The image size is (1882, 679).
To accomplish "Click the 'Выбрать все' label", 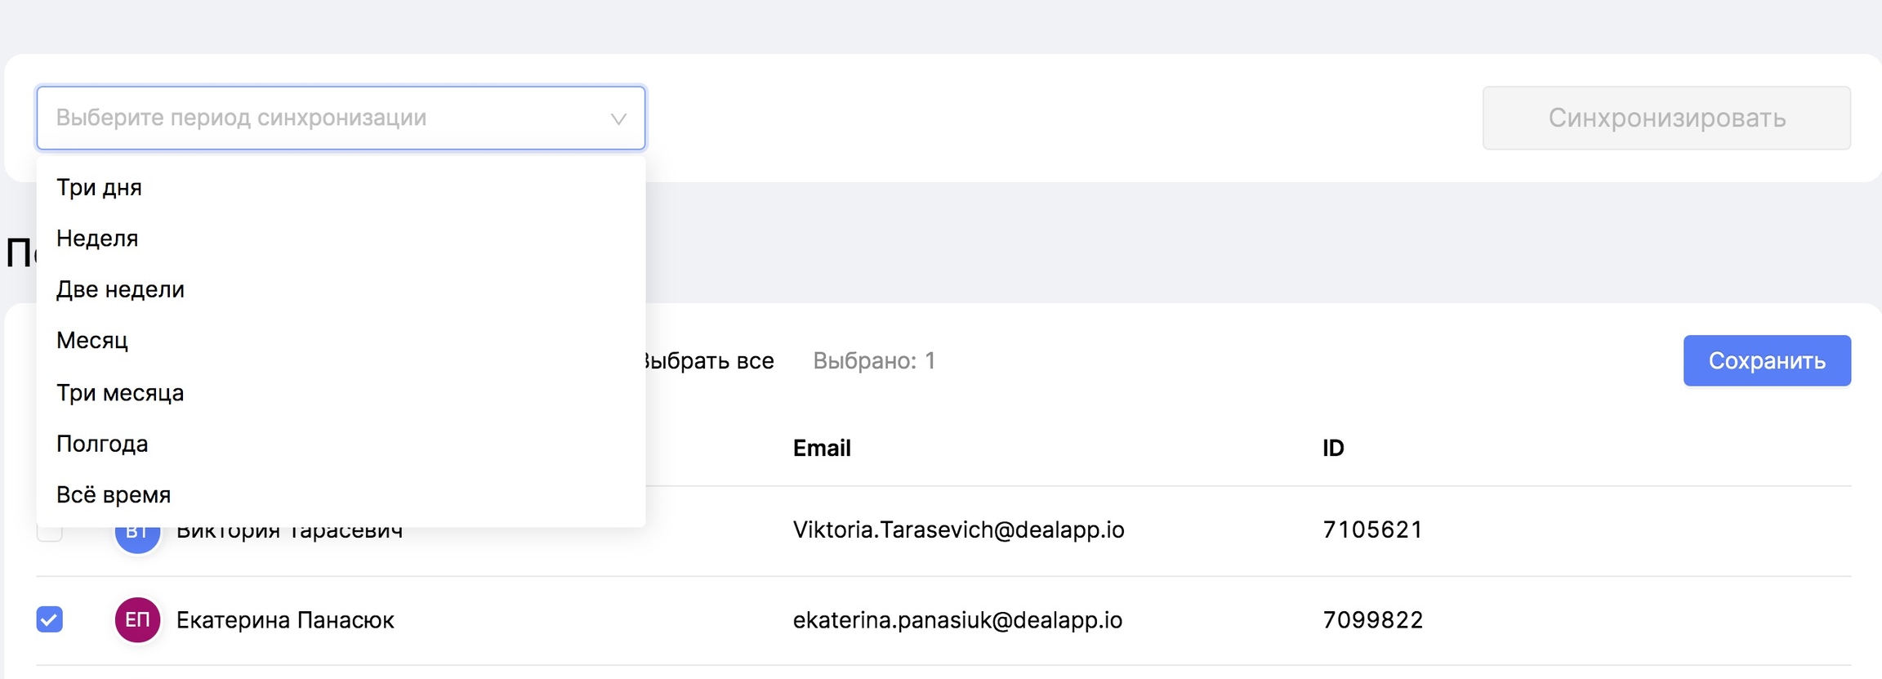I will pyautogui.click(x=709, y=361).
